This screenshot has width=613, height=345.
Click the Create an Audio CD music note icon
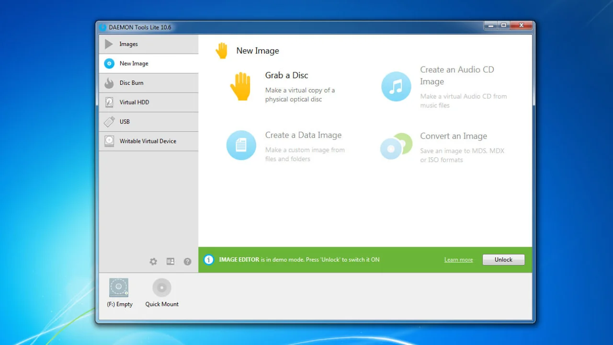click(x=396, y=87)
